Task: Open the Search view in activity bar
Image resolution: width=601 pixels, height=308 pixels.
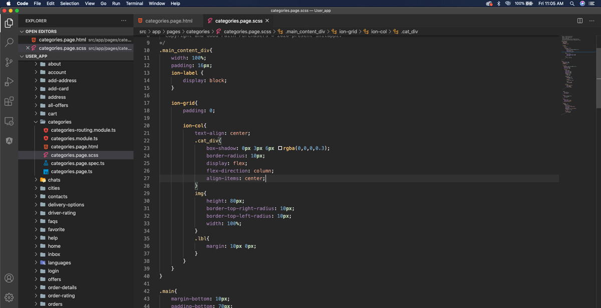Action: coord(9,43)
